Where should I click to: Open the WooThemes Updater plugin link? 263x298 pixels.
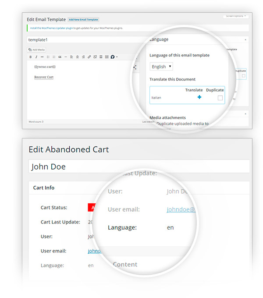(x=51, y=28)
